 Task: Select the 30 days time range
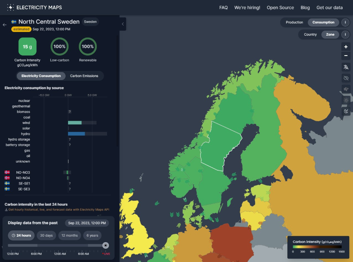[47, 235]
